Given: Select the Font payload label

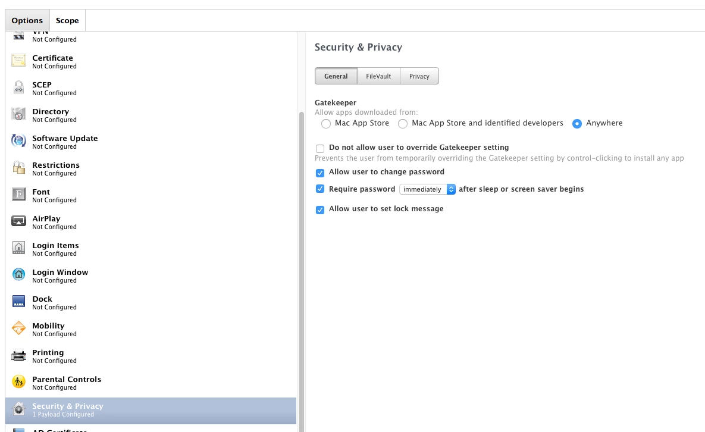Looking at the screenshot, I should [x=41, y=192].
